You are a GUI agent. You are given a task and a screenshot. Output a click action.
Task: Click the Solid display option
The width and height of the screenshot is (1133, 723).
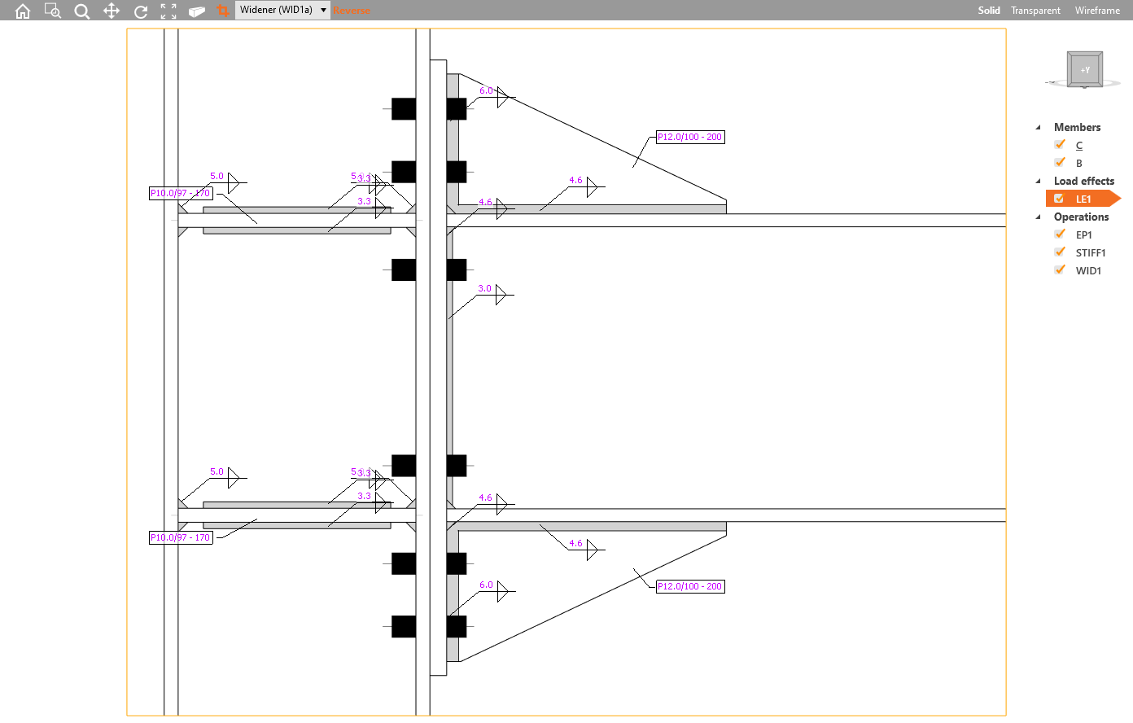tap(989, 11)
